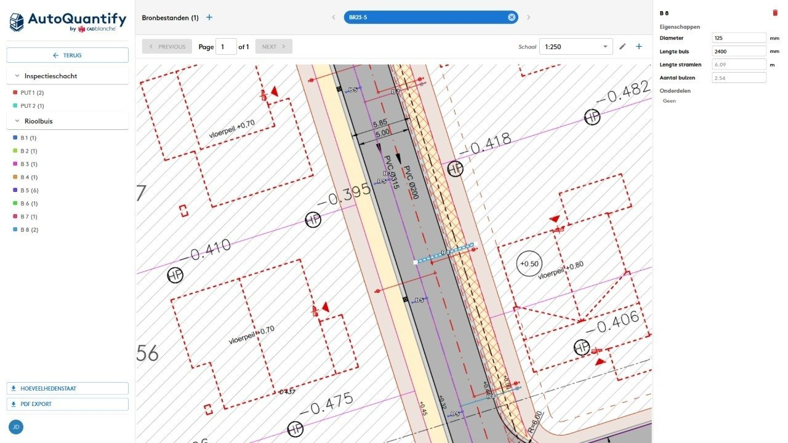Viewport: 788px width, 443px height.
Task: Click the PDF EXPORT button
Action: (x=68, y=404)
